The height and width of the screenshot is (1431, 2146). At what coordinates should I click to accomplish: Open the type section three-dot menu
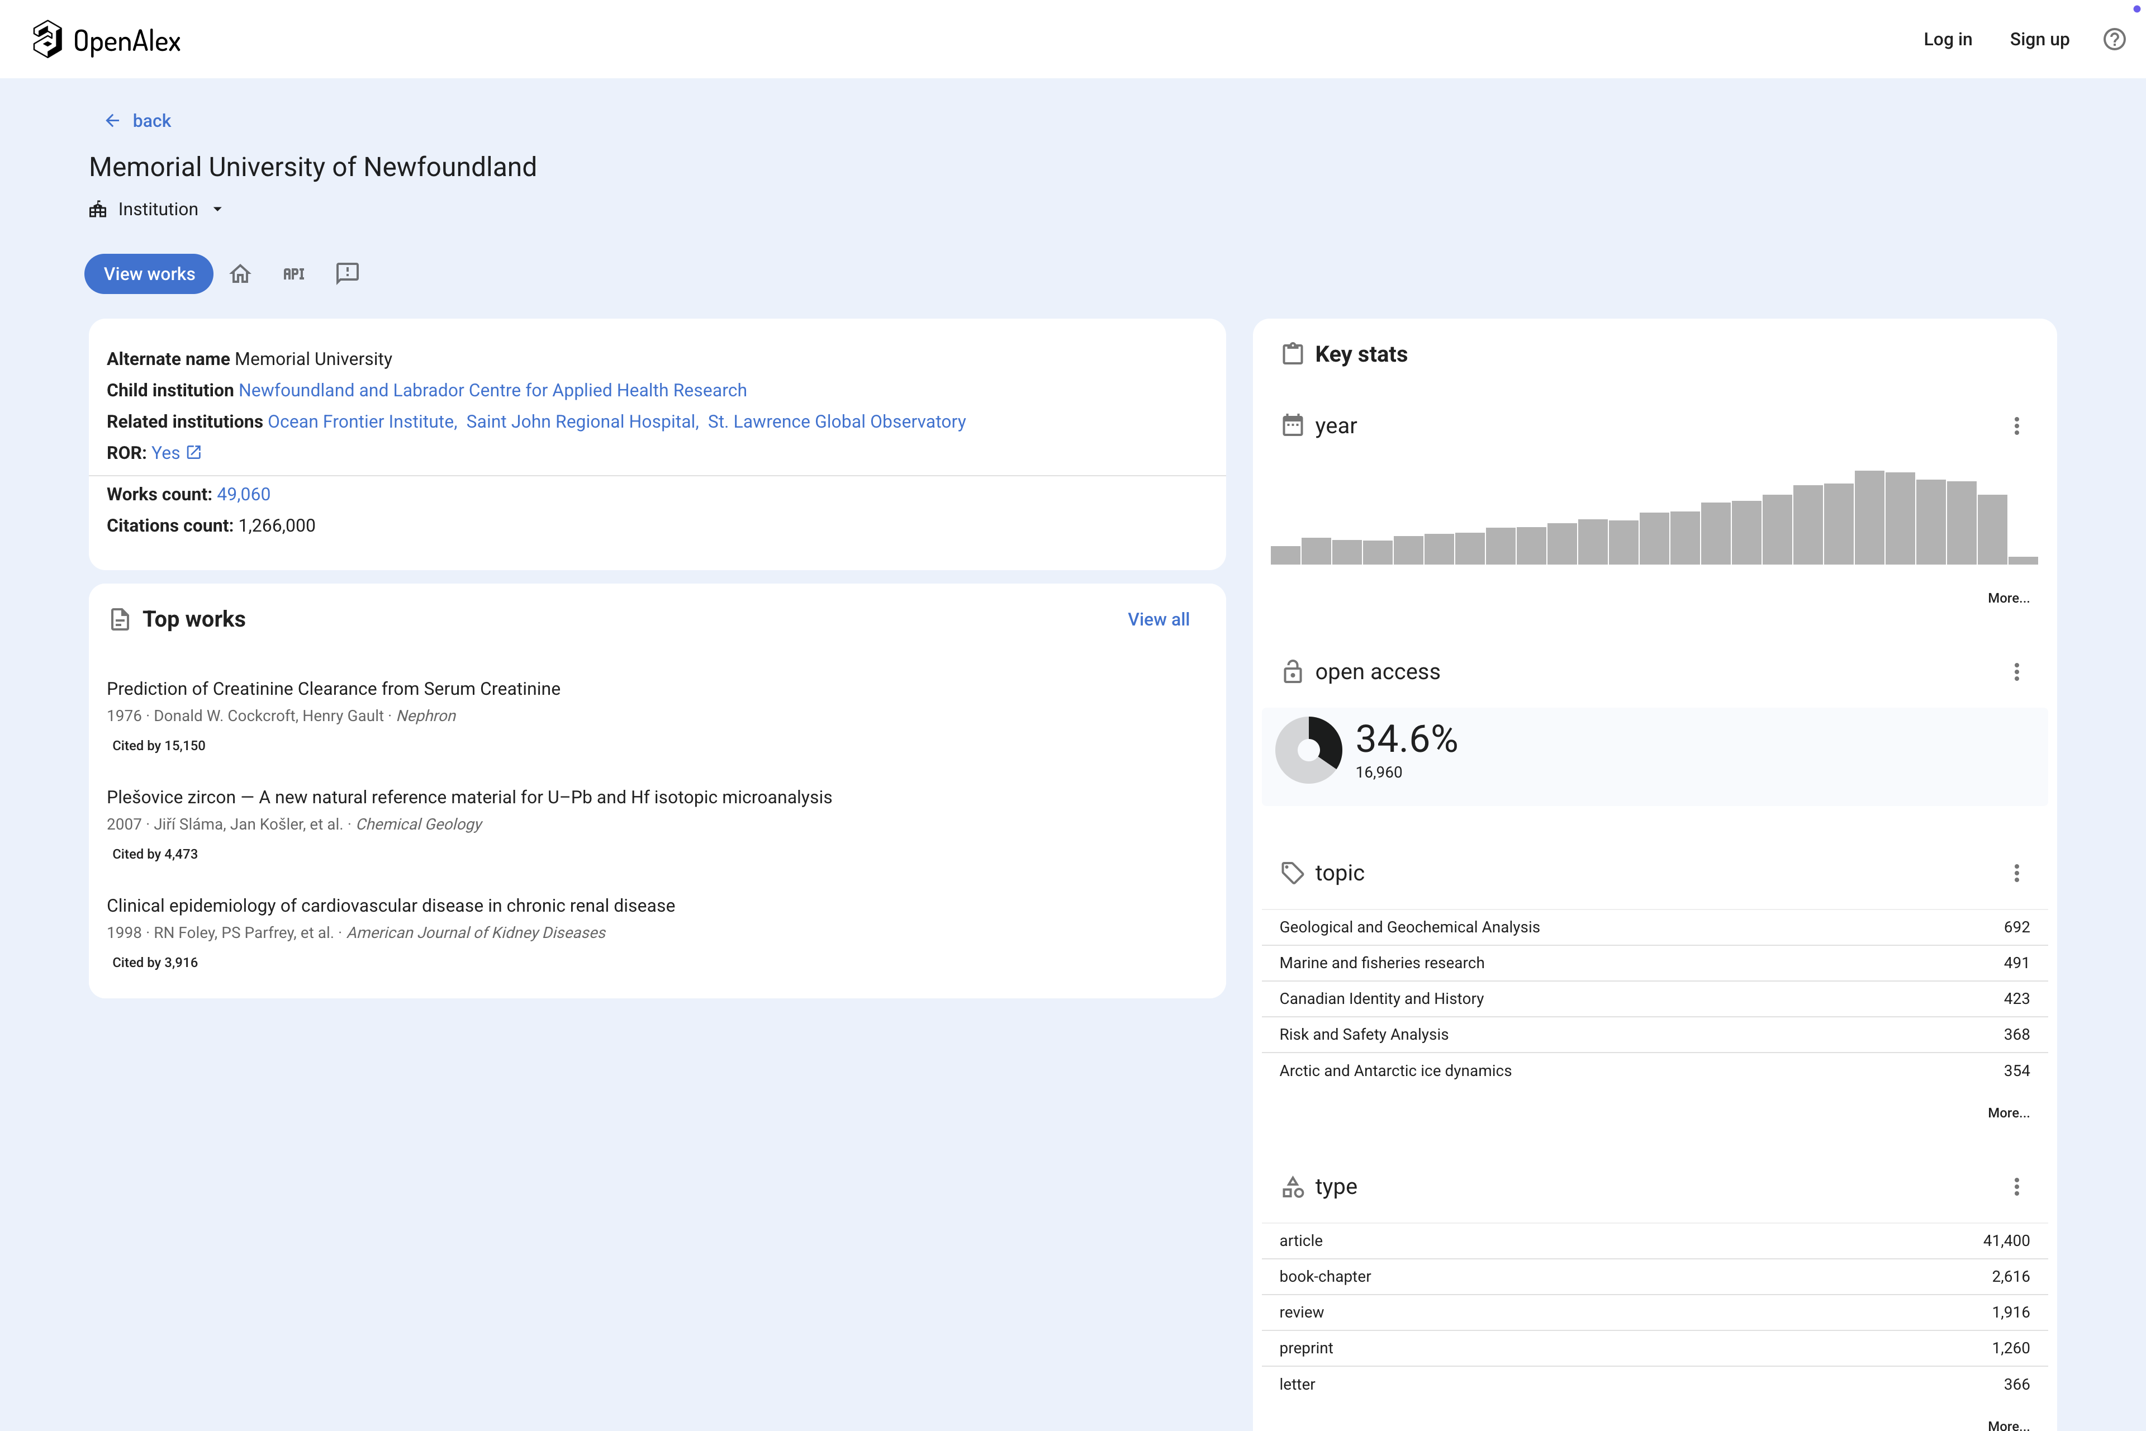tap(2016, 1186)
